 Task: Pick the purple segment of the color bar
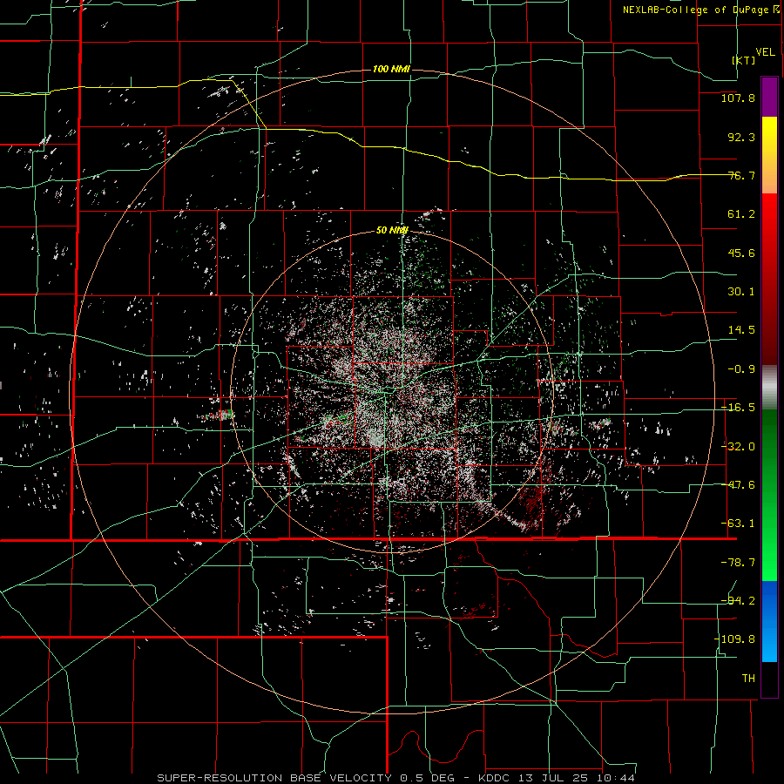[x=769, y=97]
